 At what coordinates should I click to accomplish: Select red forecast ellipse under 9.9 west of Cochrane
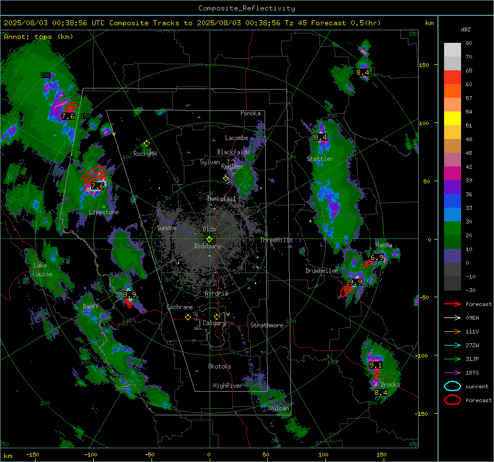click(129, 303)
